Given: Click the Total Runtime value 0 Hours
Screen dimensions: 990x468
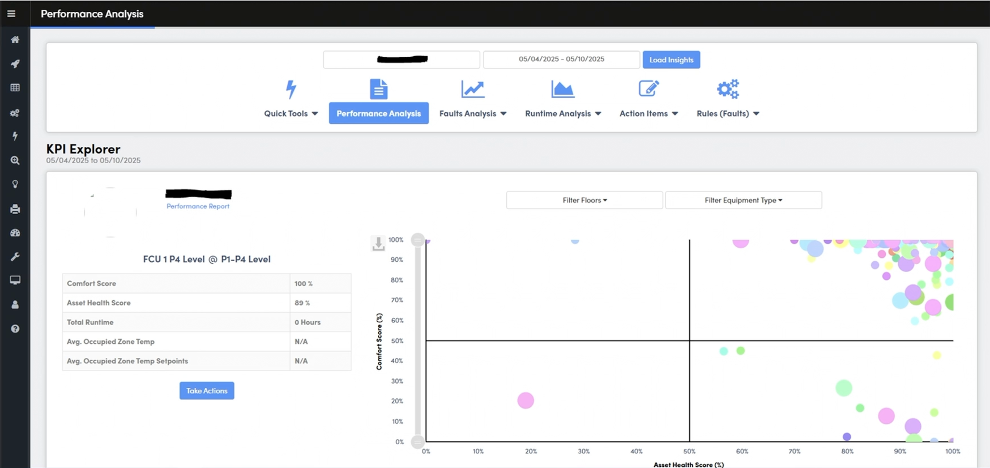Looking at the screenshot, I should tap(308, 322).
